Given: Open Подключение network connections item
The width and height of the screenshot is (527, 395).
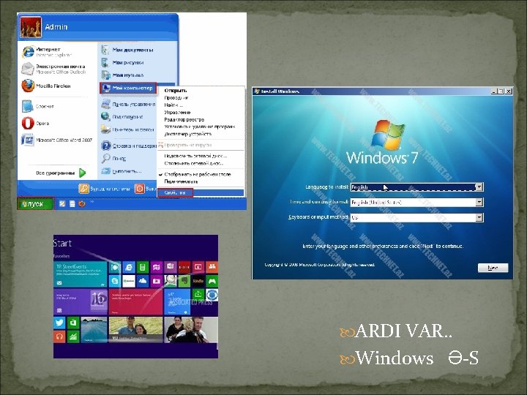Looking at the screenshot, I should [x=122, y=116].
